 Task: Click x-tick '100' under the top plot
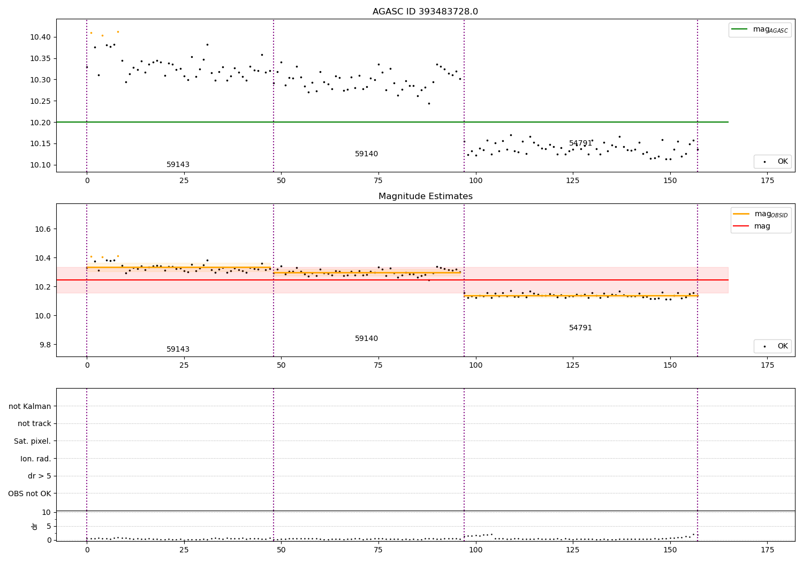click(475, 181)
